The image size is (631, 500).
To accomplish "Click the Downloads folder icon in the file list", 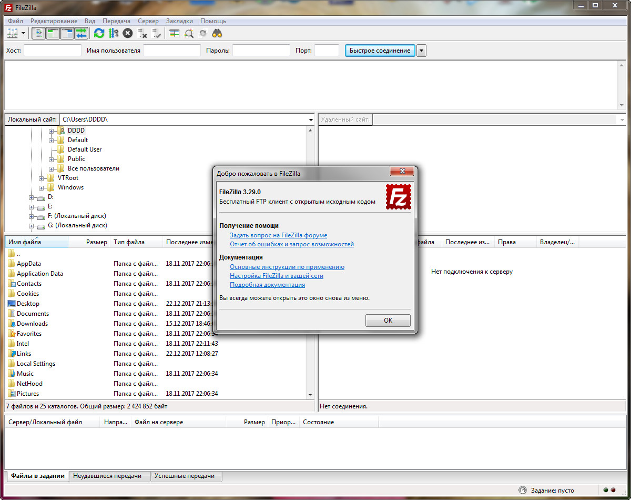I will tap(12, 324).
